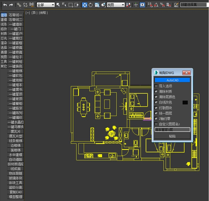Click the rectangular selection region icon
The image size is (209, 201).
pos(71,5)
